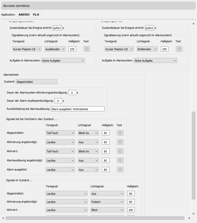
Task: Open Tonsignal dropdown for Alarm ausgelöst
Action: pyautogui.click(x=60, y=170)
